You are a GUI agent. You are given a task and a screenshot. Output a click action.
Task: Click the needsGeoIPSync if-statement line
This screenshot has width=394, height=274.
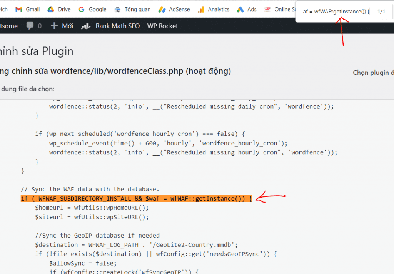tap(156, 254)
